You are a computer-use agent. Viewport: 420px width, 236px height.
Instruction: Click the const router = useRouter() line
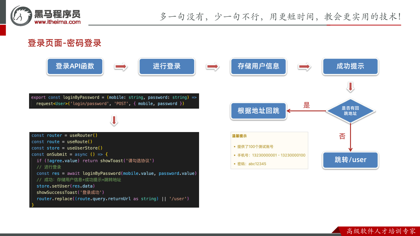tap(64, 135)
